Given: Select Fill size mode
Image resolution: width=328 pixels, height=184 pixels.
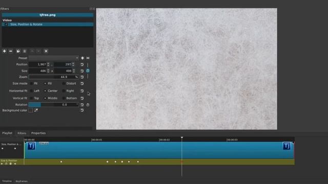Looking at the screenshot, I should (x=48, y=83).
